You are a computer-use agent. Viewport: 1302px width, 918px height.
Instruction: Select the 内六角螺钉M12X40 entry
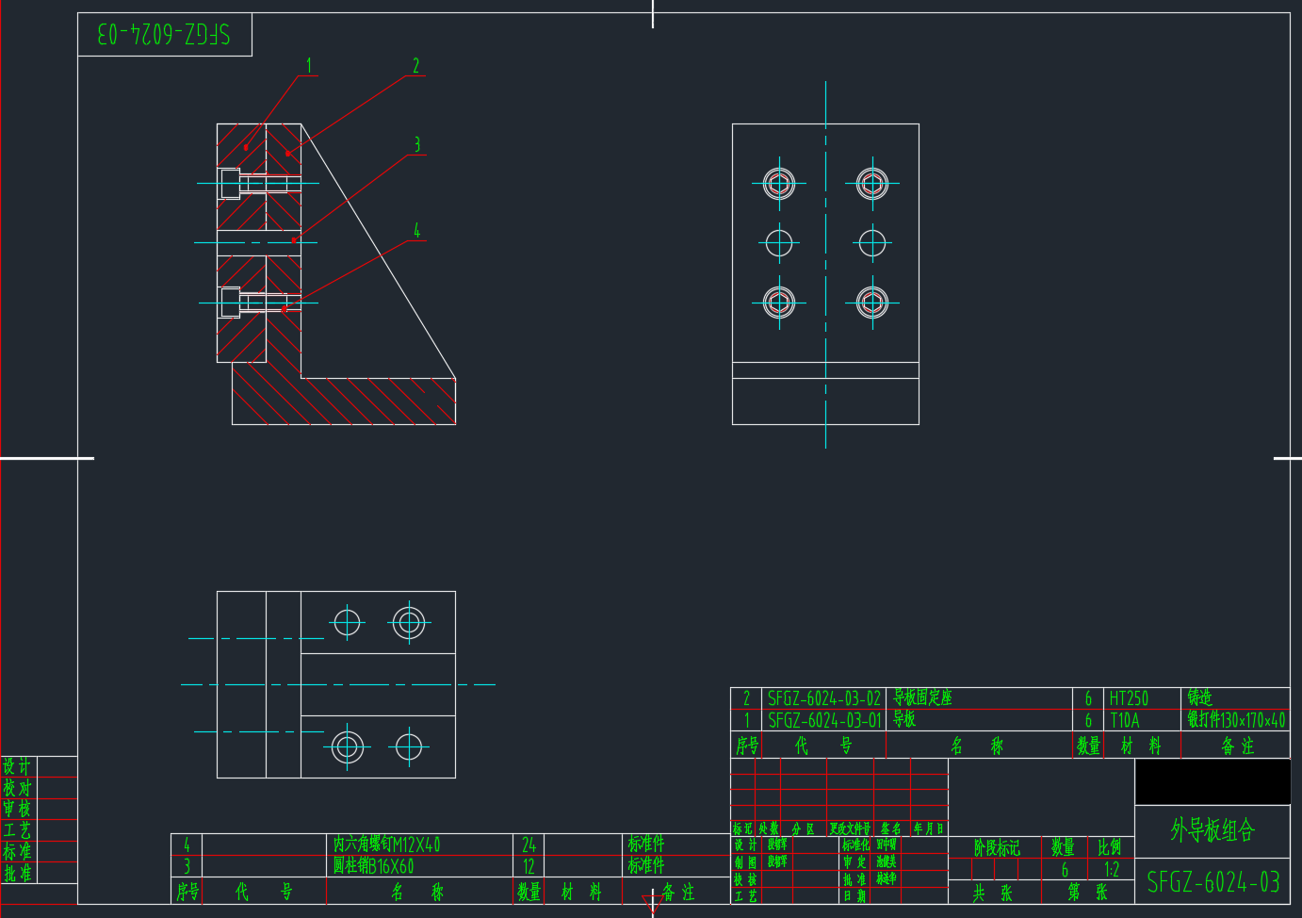[386, 844]
